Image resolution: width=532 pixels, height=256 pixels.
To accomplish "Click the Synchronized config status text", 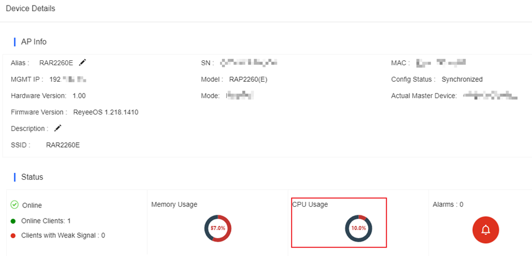I will coord(462,79).
